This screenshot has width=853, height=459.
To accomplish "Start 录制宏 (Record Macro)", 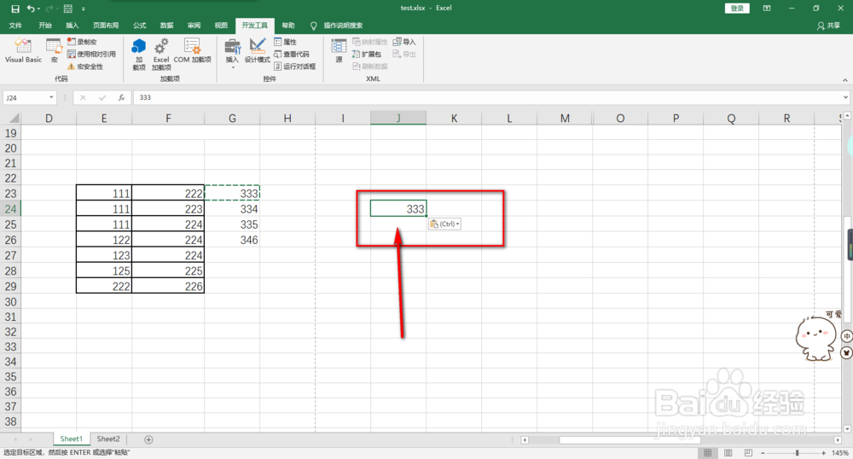I will tap(82, 42).
